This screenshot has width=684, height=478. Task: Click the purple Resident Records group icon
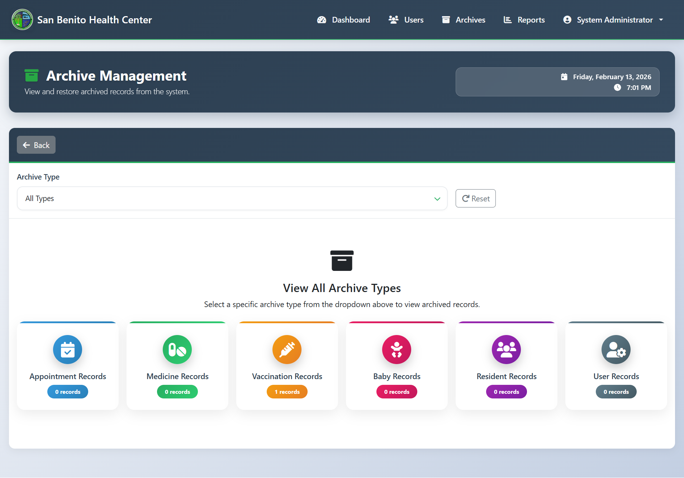(506, 349)
